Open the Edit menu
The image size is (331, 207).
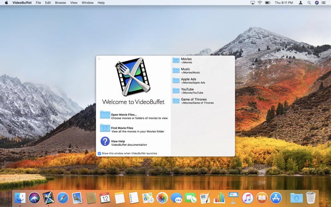(48, 3)
